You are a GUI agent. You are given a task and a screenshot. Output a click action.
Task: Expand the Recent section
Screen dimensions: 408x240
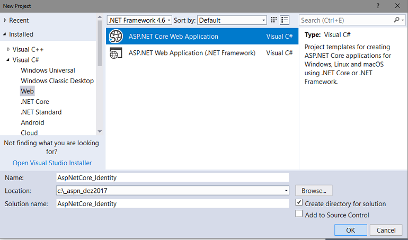pos(5,20)
